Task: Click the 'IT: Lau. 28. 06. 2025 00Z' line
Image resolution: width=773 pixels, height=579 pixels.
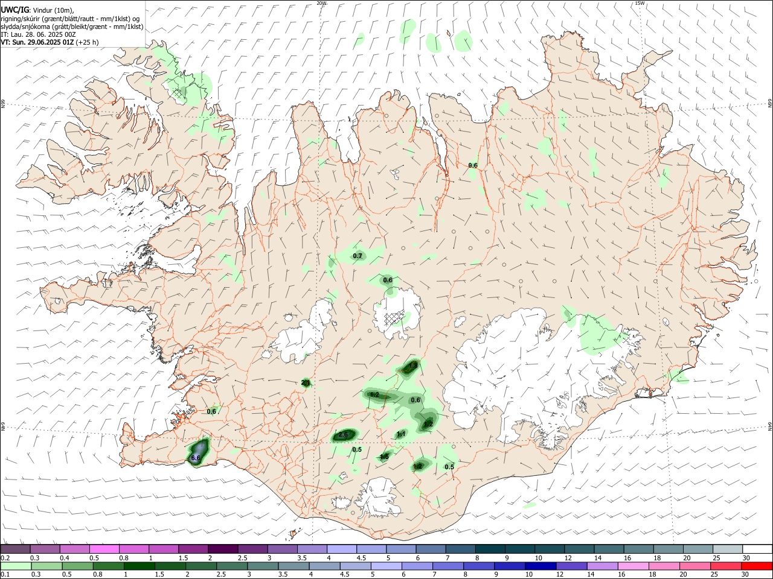Action: [38, 34]
